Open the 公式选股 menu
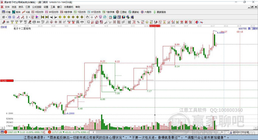Image resolution: width=258 pixels, height=140 pixels. click(37, 7)
